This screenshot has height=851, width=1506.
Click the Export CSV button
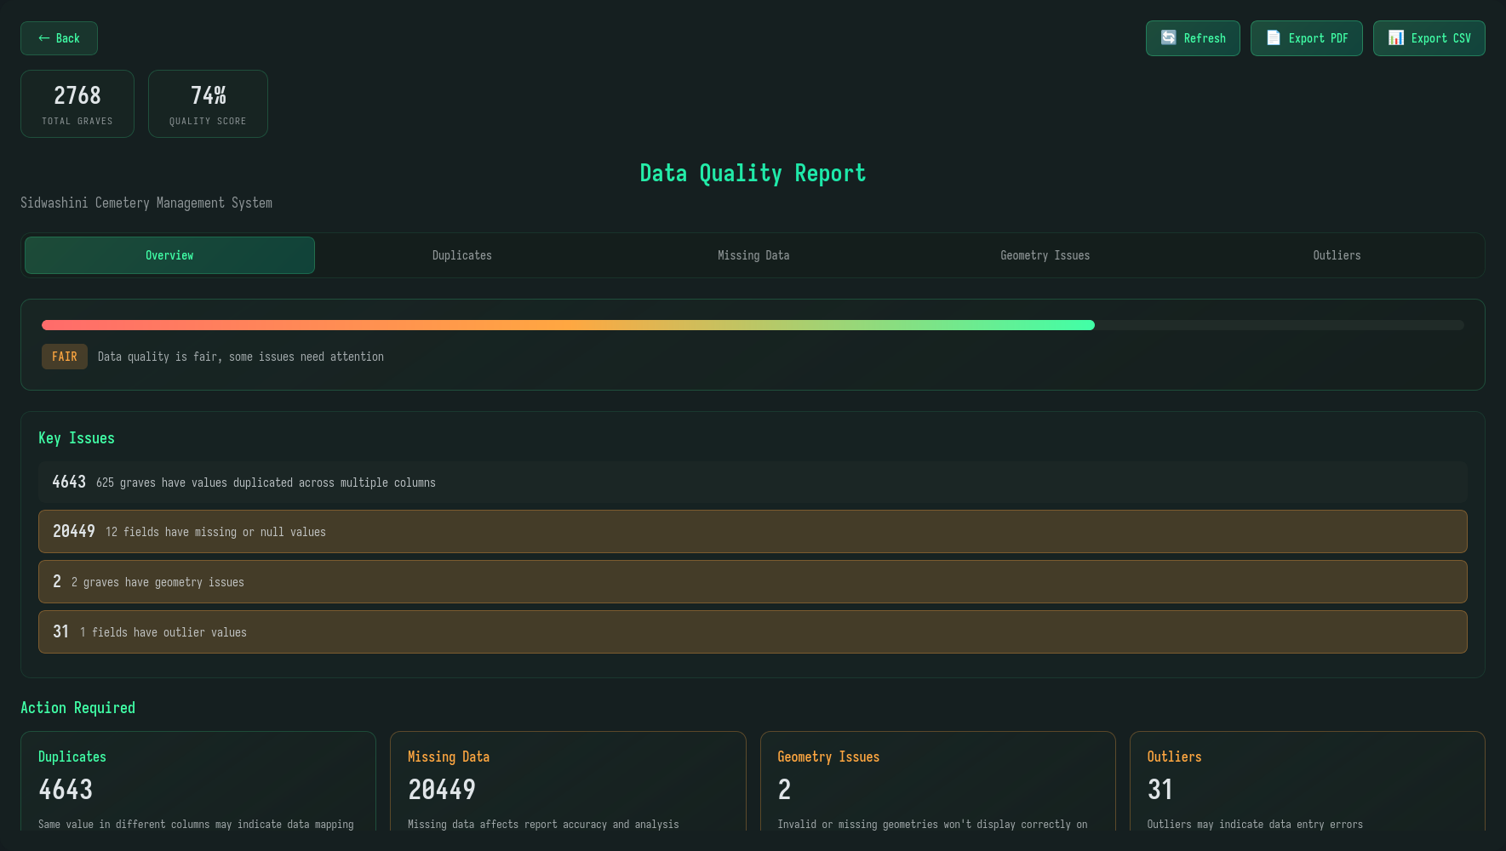(x=1429, y=37)
